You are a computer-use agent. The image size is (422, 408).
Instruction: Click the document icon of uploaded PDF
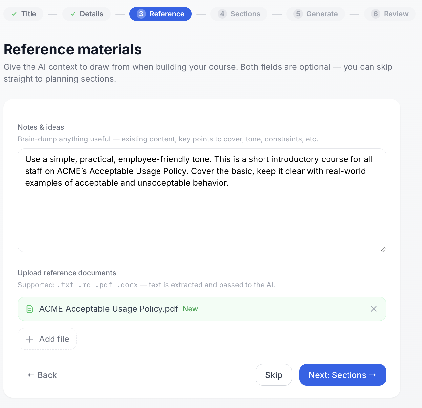click(x=30, y=309)
